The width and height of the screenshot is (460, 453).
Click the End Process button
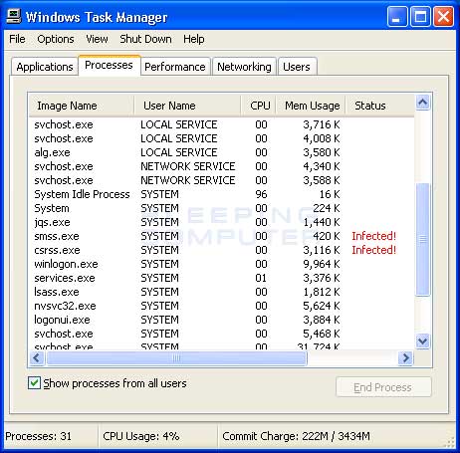(383, 387)
